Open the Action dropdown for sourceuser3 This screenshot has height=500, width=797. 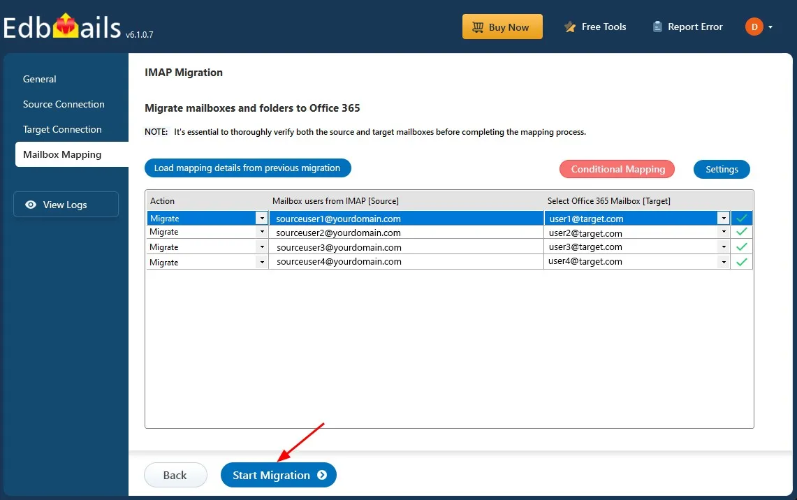262,247
